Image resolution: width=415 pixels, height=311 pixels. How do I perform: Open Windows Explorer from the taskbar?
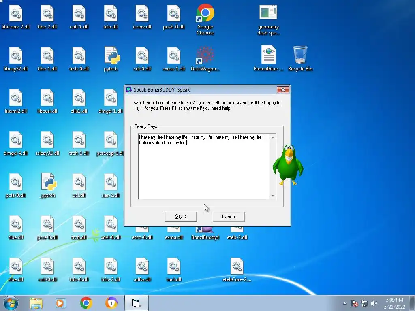tap(36, 303)
